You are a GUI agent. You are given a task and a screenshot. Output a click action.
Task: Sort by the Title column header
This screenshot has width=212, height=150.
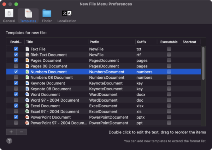tap(56, 42)
